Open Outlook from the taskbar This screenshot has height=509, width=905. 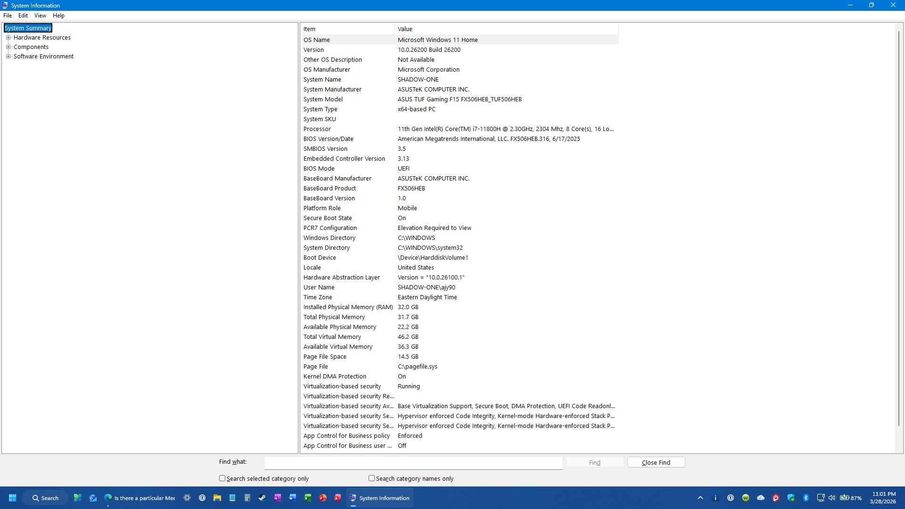click(93, 498)
